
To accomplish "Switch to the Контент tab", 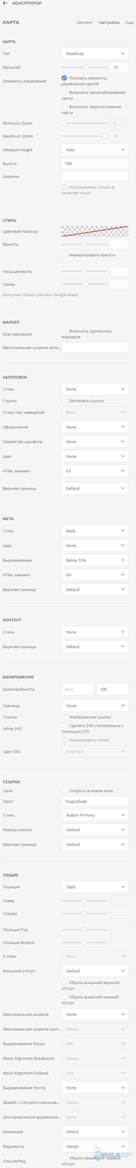I will coord(85,22).
